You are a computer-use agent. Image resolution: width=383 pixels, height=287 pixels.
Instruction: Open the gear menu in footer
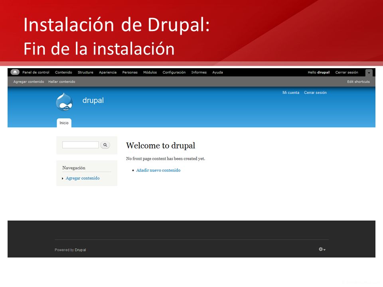tap(322, 249)
